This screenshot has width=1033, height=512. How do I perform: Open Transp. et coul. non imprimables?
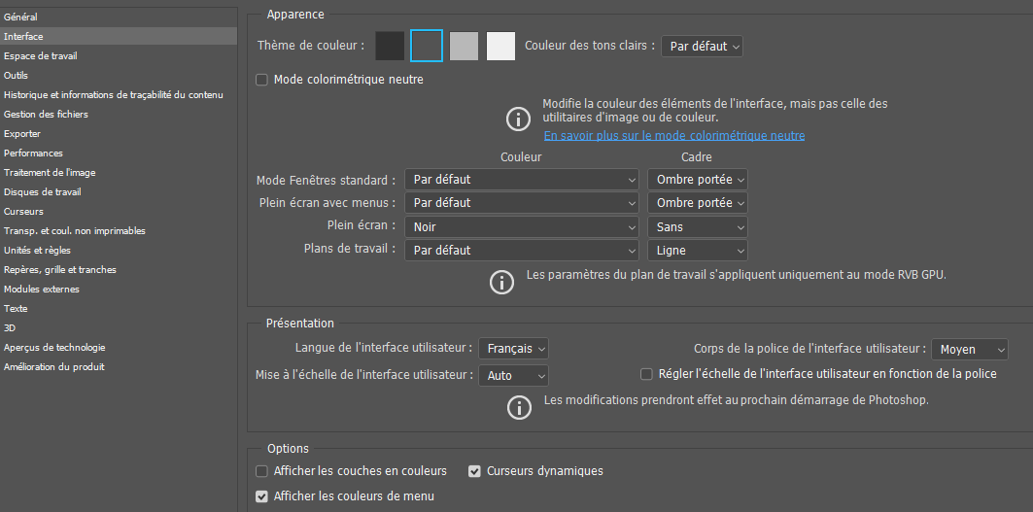coord(119,230)
